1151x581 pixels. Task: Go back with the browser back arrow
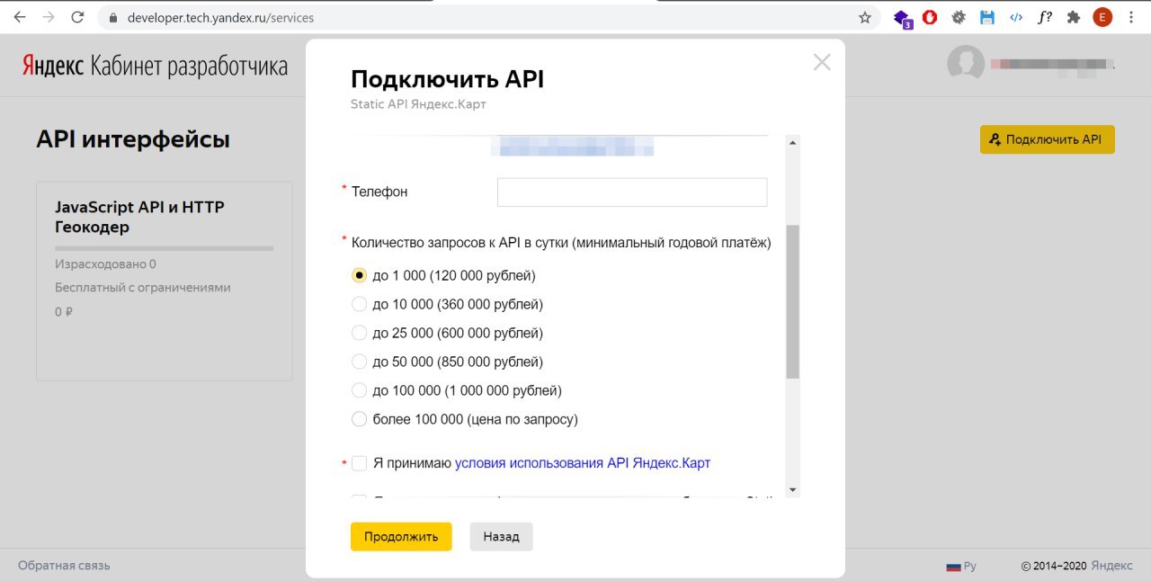(20, 17)
